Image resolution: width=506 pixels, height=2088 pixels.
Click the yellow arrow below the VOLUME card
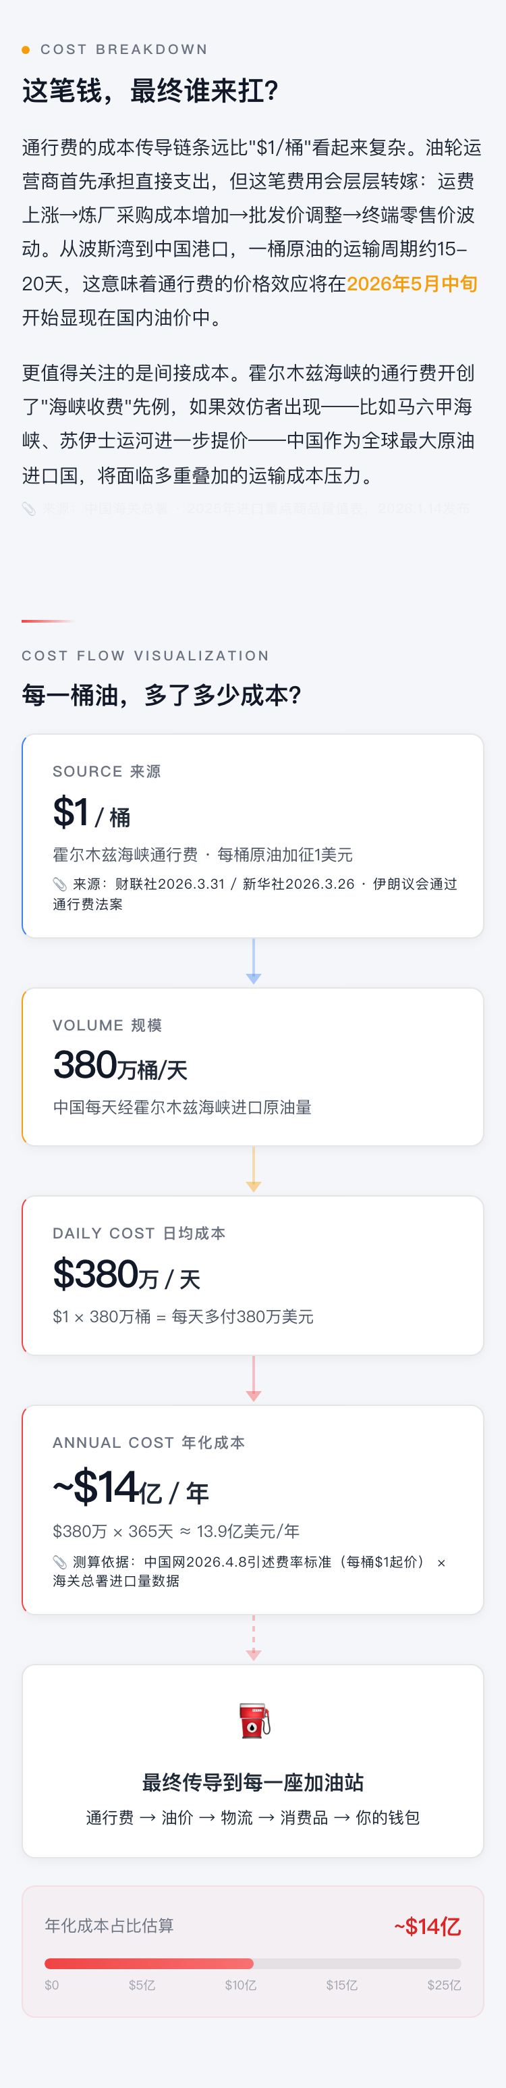tap(254, 1170)
